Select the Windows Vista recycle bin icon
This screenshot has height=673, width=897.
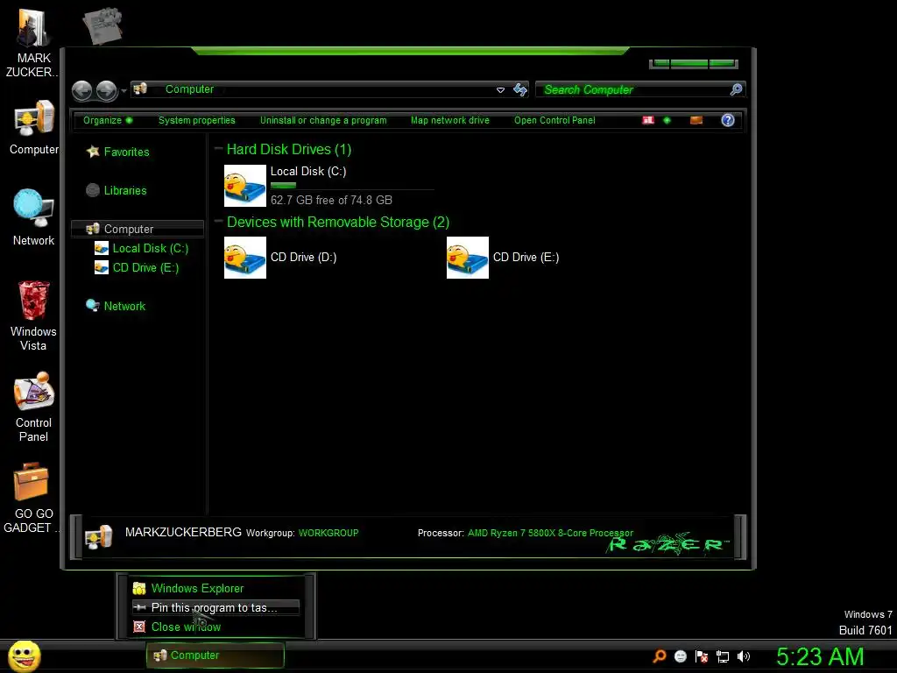[x=34, y=315]
